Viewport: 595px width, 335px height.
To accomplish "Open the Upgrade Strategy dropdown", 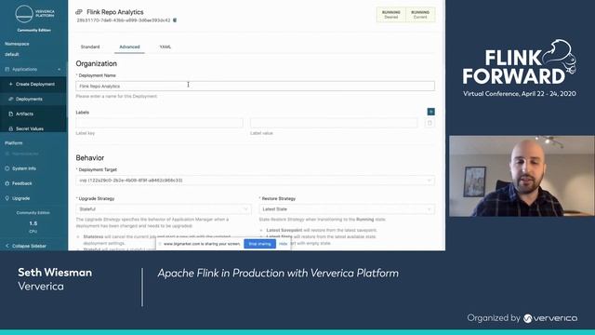I will pos(164,208).
